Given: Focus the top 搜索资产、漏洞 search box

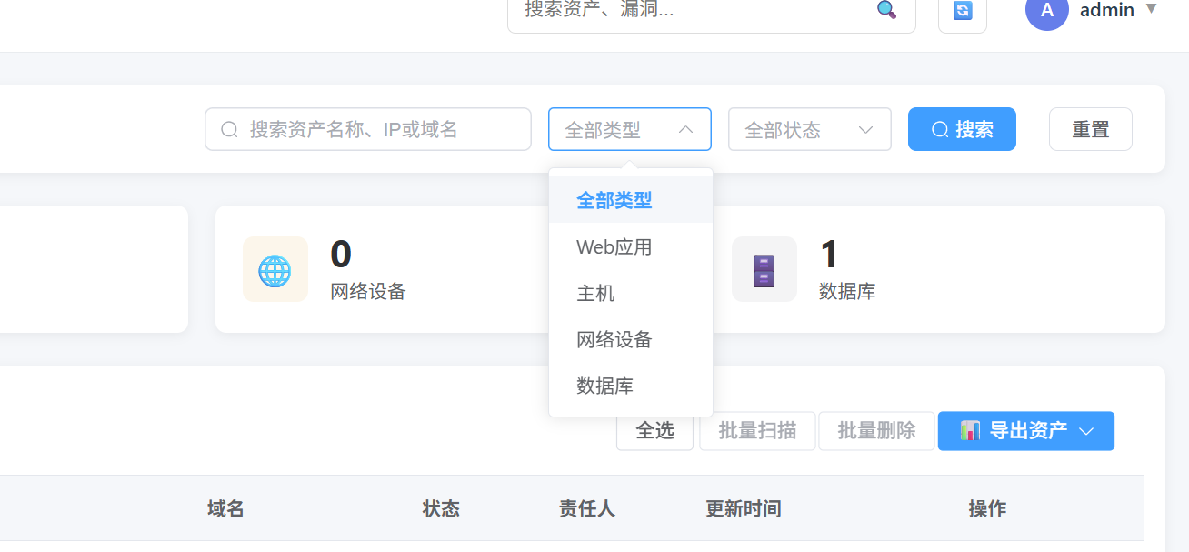Looking at the screenshot, I should pos(691,10).
